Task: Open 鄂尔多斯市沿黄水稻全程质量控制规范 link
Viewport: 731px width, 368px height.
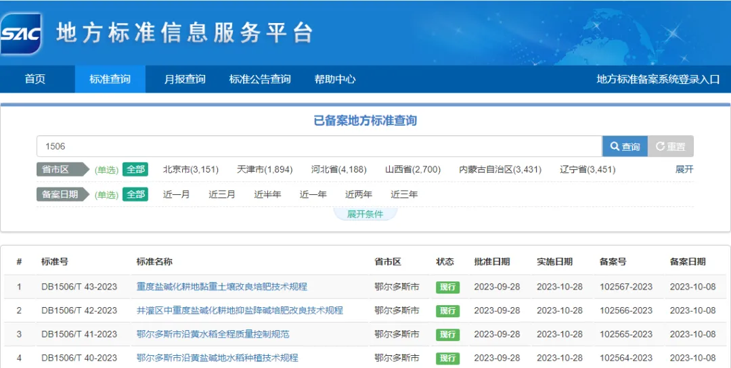Action: pos(213,334)
